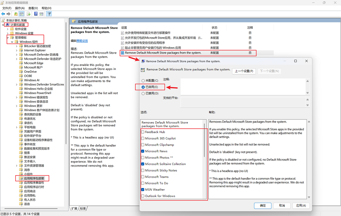Click the 状态 column header

point(214,28)
